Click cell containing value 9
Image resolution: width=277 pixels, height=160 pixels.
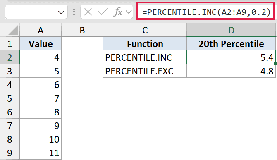click(x=41, y=125)
